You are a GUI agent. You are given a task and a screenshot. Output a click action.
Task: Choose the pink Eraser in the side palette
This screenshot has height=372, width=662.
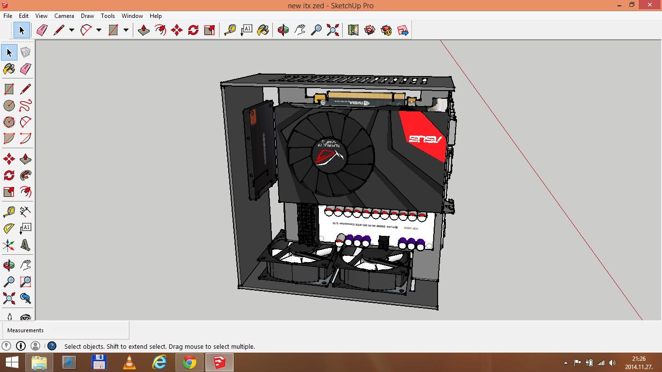tap(26, 69)
